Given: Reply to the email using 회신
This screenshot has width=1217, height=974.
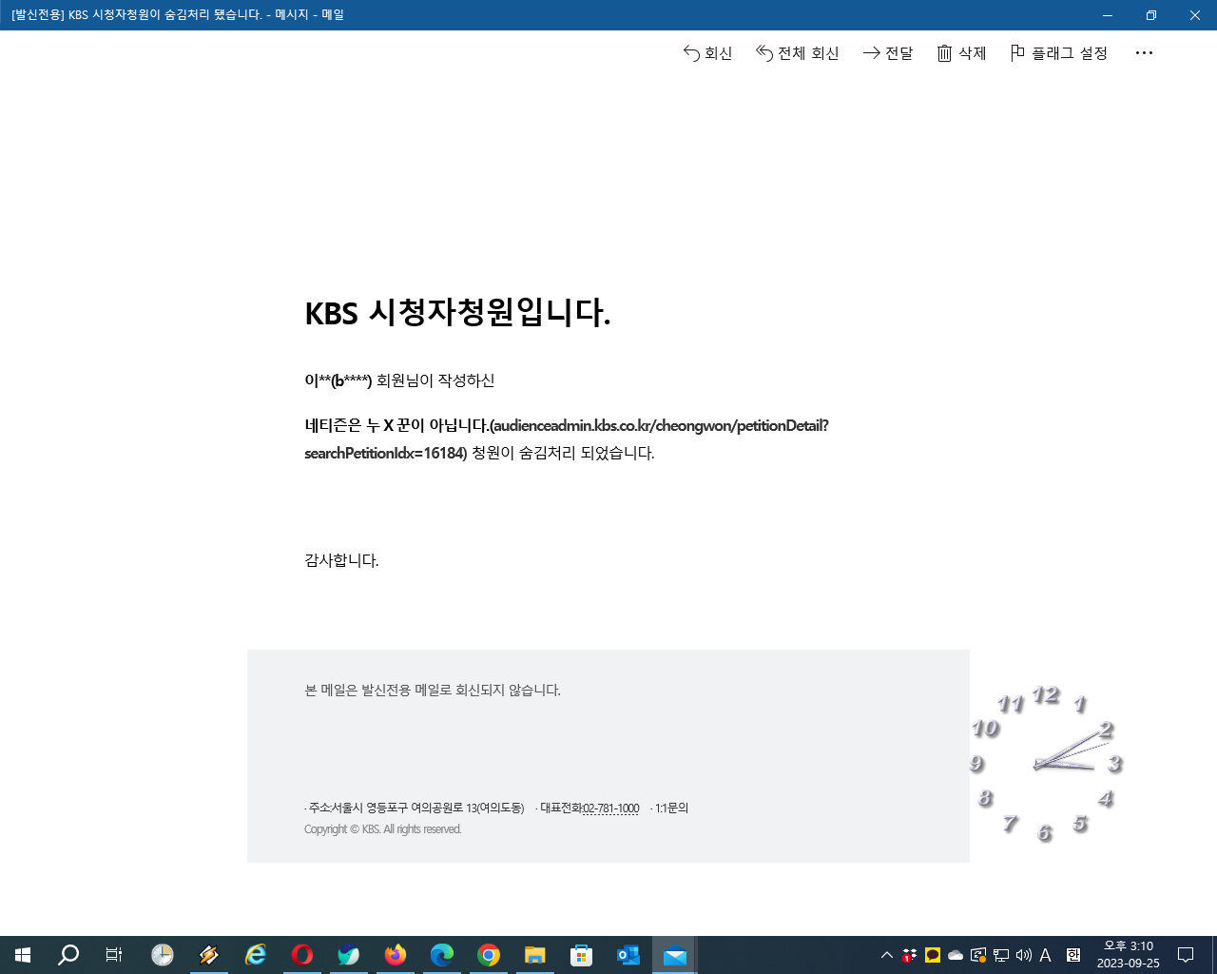Looking at the screenshot, I should coord(707,53).
